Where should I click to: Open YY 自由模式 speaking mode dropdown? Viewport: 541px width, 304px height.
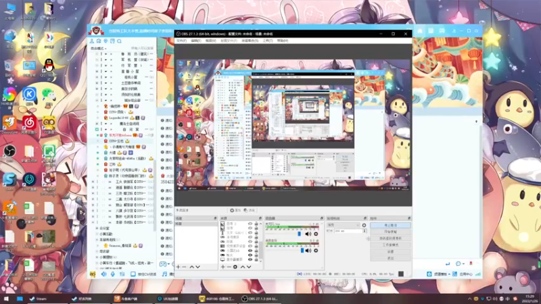click(x=98, y=49)
